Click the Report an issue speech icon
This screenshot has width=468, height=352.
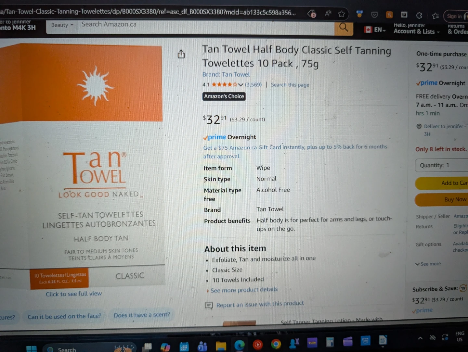pyautogui.click(x=209, y=306)
